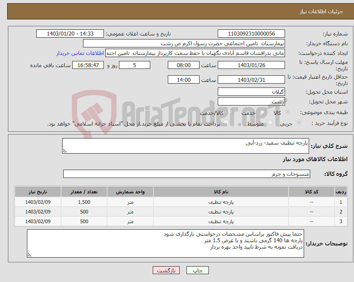Click the واحد شمارش column header
The image size is (354, 282).
pos(130,192)
